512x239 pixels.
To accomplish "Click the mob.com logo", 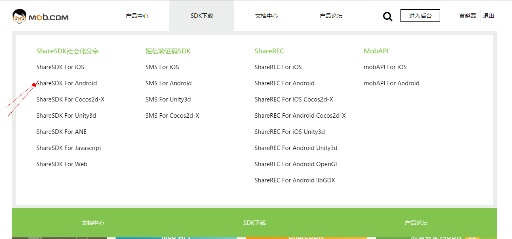I will click(40, 16).
